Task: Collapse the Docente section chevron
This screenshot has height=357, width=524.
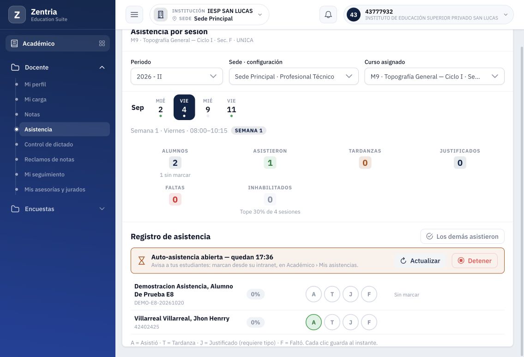Action: [102, 67]
